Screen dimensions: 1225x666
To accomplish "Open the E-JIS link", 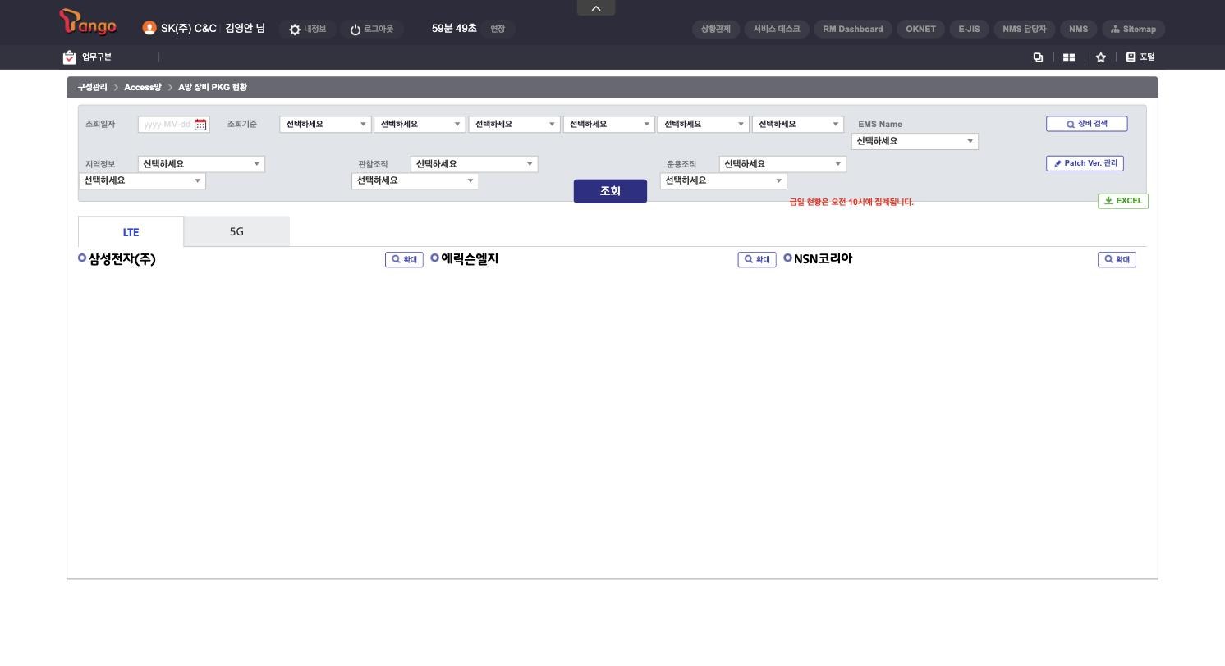I will (969, 29).
